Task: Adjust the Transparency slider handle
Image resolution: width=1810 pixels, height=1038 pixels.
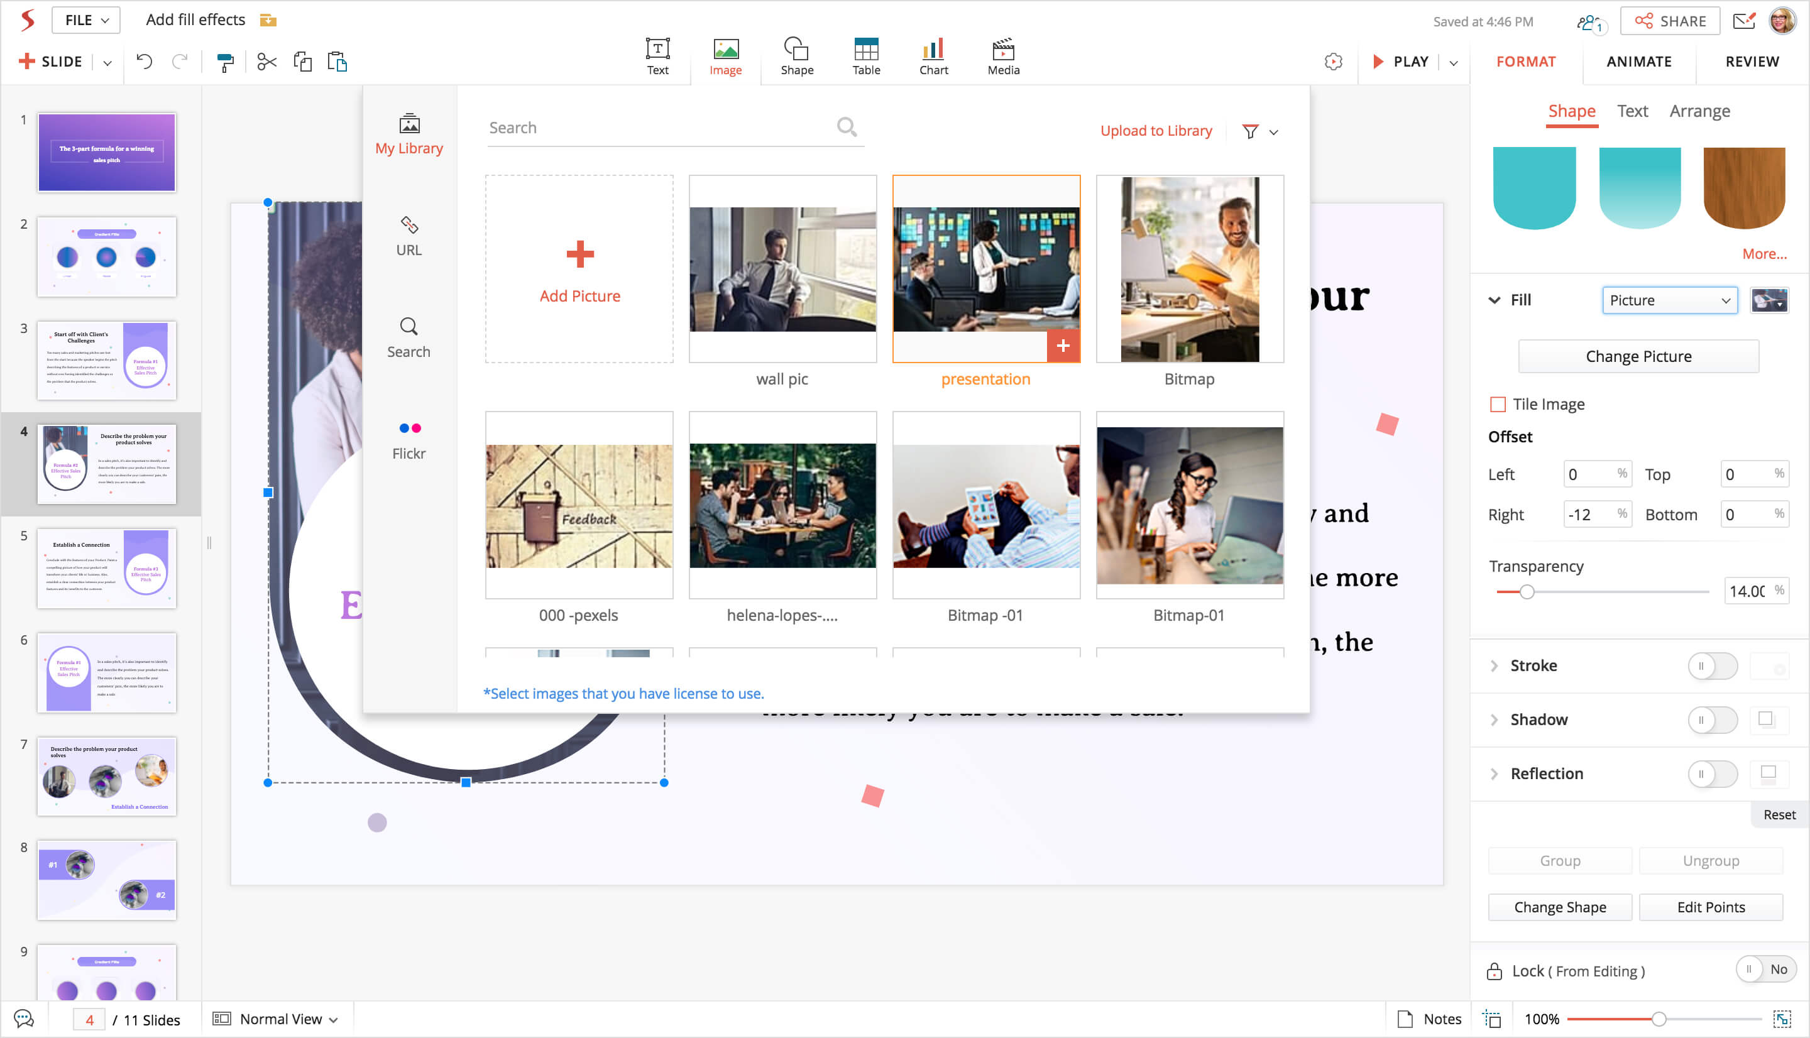Action: coord(1527,592)
